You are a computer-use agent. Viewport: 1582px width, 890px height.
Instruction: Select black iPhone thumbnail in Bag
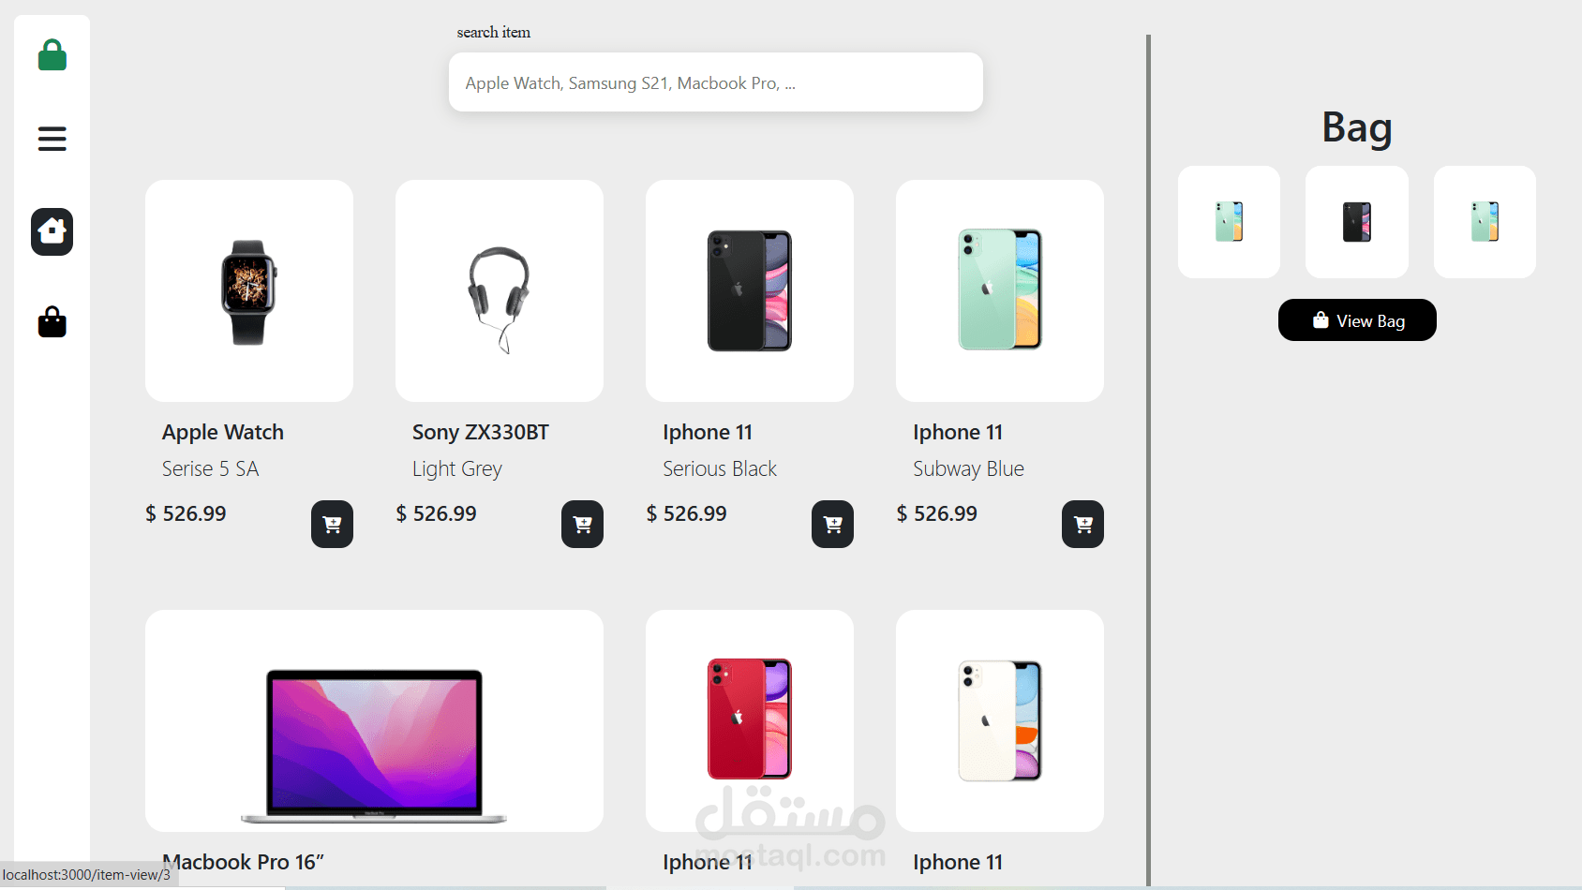[x=1357, y=222]
